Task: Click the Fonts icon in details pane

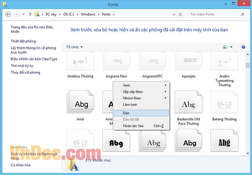Action: [73, 165]
